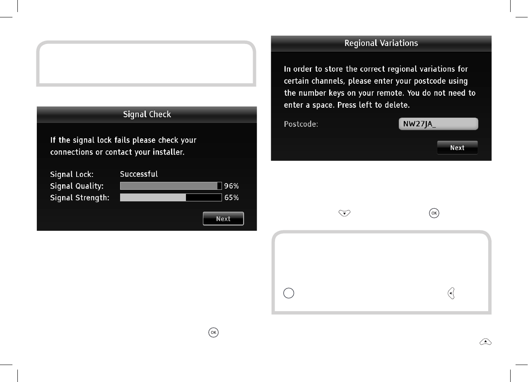Click the 65% signal strength value
Image resolution: width=528 pixels, height=382 pixels.
click(231, 198)
